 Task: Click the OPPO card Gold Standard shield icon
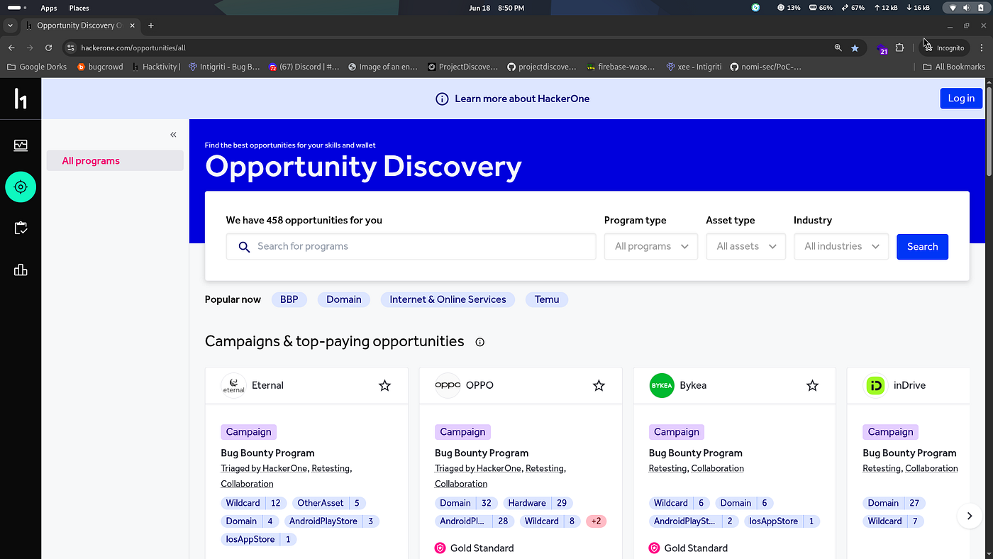(440, 548)
